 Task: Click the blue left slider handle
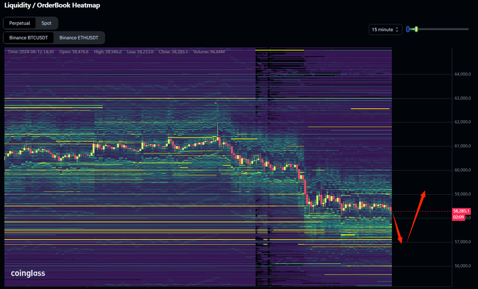[x=408, y=29]
